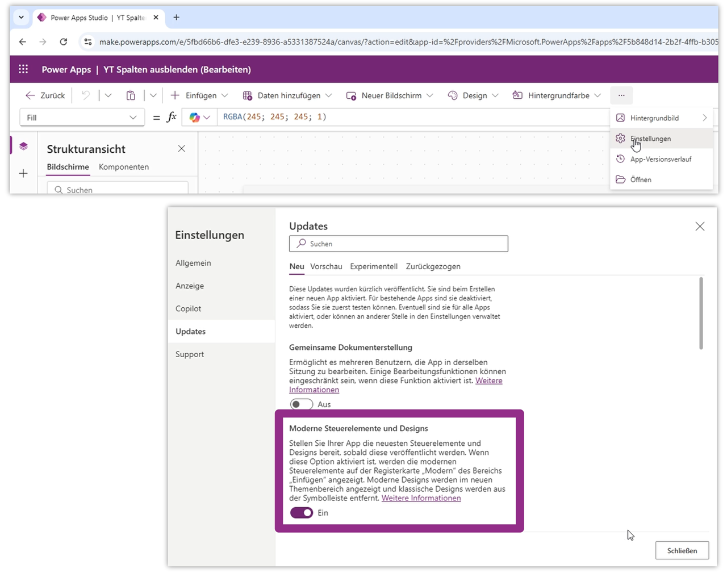Image resolution: width=727 pixels, height=577 pixels.
Task: Click the Updates search field
Action: pyautogui.click(x=399, y=244)
